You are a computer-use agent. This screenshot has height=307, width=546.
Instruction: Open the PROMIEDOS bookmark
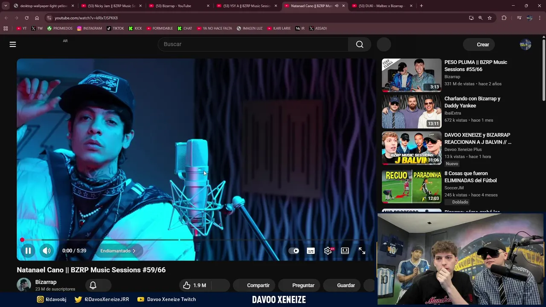pyautogui.click(x=60, y=29)
